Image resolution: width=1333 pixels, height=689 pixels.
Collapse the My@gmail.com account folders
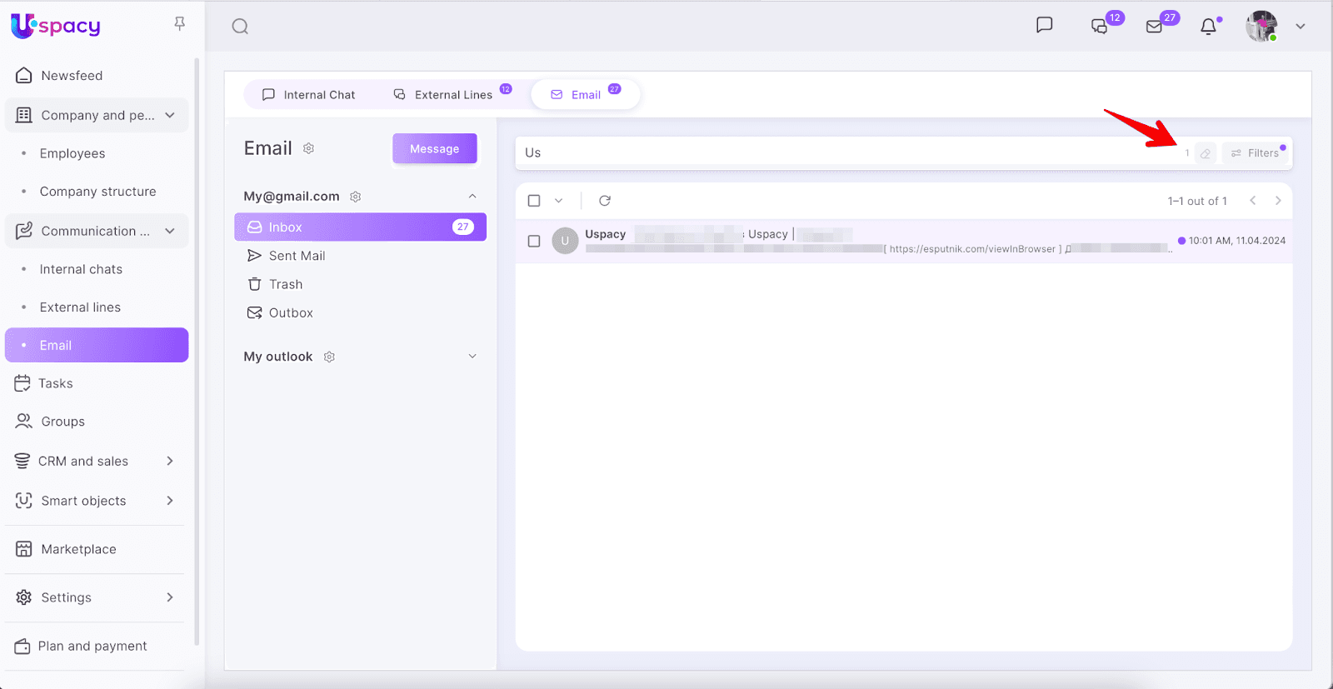(472, 197)
